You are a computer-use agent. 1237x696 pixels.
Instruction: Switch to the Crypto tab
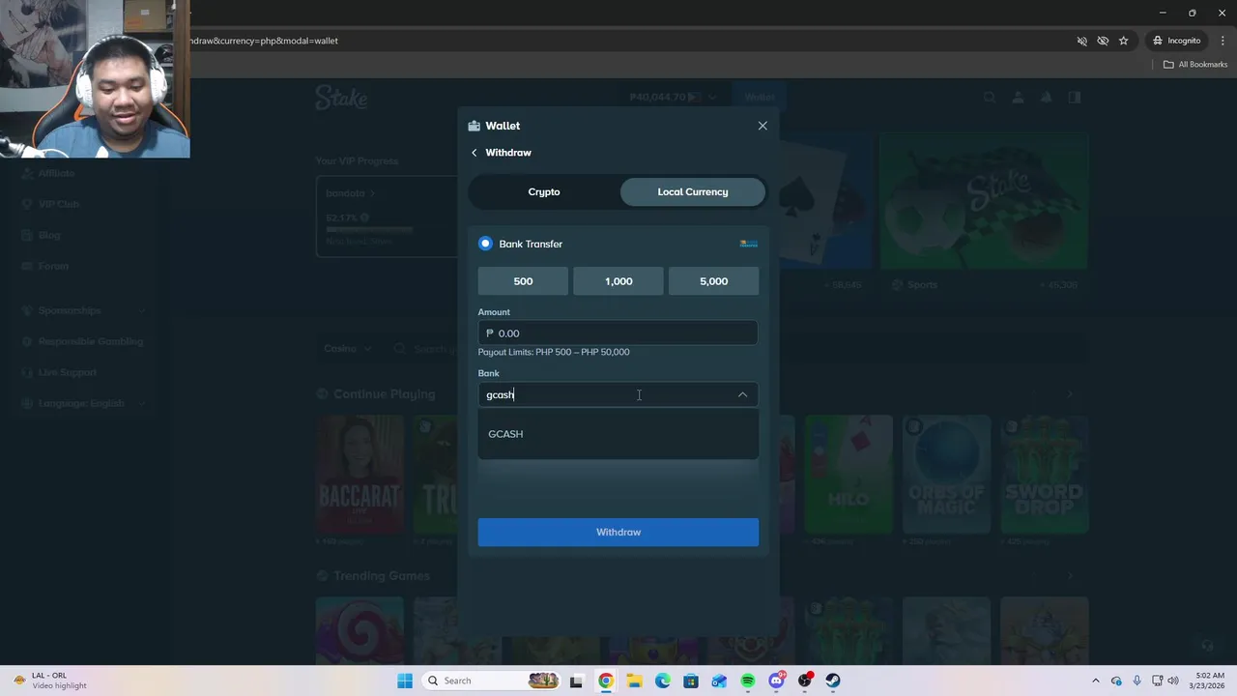tap(544, 191)
